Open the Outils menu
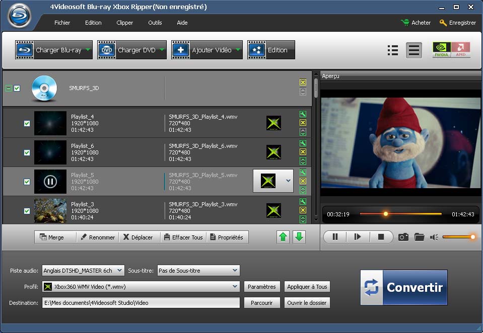Screen dimensions: 483x333 (155, 23)
